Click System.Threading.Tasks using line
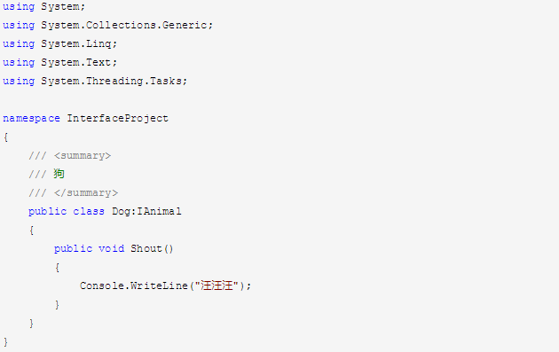The height and width of the screenshot is (352, 559). click(x=95, y=82)
